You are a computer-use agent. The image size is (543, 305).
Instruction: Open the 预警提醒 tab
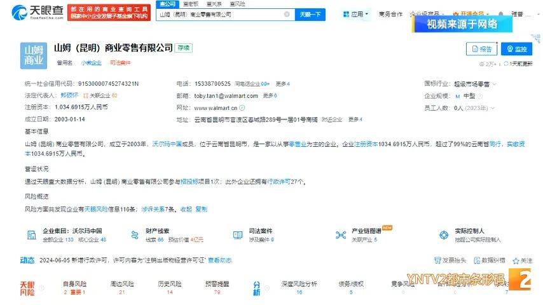click(x=217, y=287)
